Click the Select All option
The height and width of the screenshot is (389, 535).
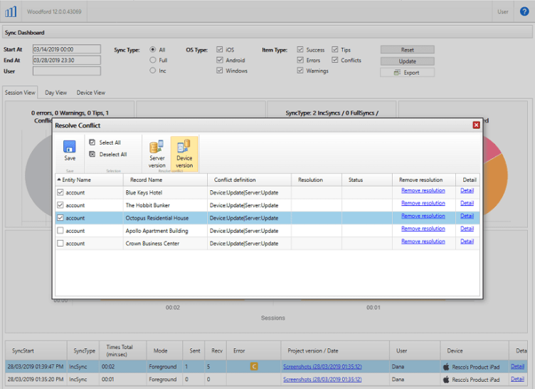(x=105, y=142)
